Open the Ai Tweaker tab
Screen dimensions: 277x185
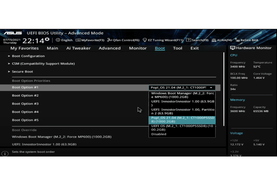coord(78,48)
